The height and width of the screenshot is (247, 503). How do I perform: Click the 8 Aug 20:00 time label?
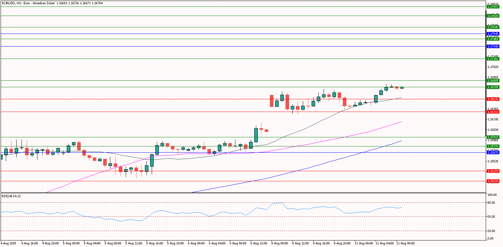342,243
